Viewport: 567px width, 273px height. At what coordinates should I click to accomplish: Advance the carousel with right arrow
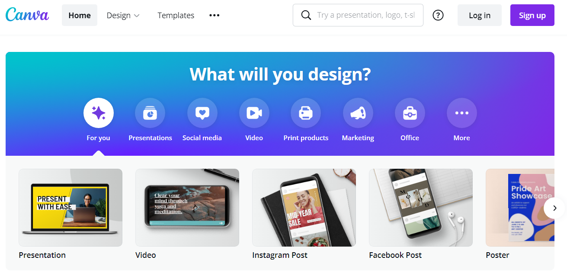[x=554, y=208]
